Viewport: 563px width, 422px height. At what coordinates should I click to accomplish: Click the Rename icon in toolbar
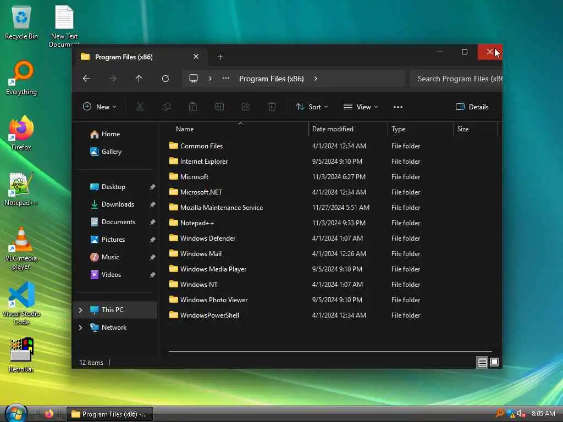(x=219, y=107)
